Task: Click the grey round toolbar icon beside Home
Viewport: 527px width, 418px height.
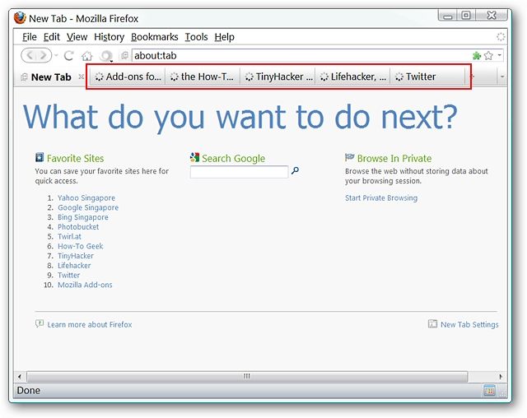Action: click(106, 56)
